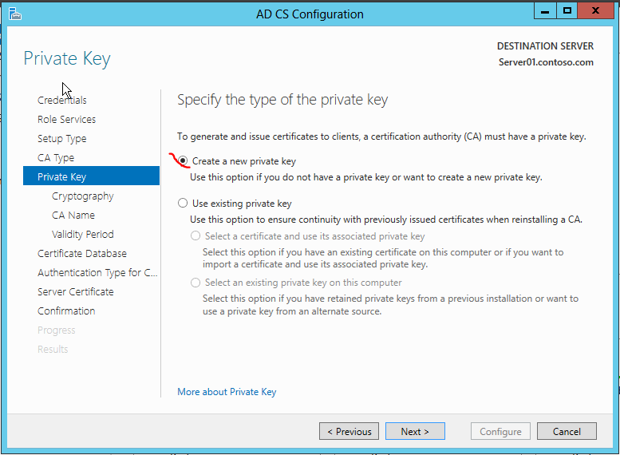Click the AD CS window title icon

click(x=14, y=14)
